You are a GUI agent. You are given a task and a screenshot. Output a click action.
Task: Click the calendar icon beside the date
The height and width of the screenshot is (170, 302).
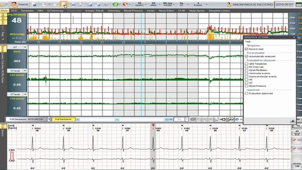[299, 4]
